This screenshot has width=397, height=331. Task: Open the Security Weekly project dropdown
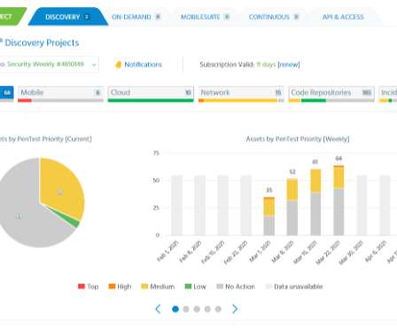point(49,64)
